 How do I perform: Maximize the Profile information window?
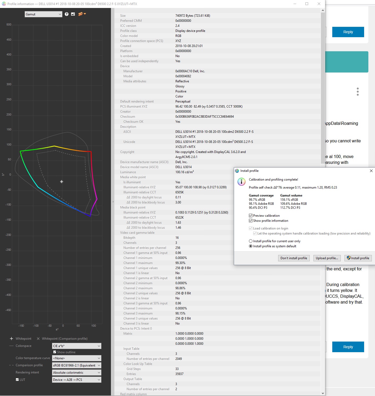pyautogui.click(x=307, y=4)
